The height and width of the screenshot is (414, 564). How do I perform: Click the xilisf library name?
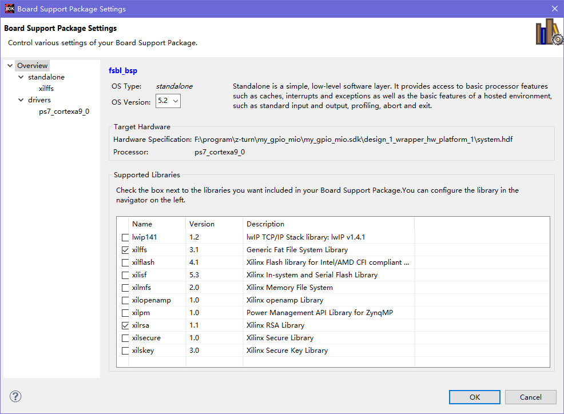pyautogui.click(x=139, y=275)
